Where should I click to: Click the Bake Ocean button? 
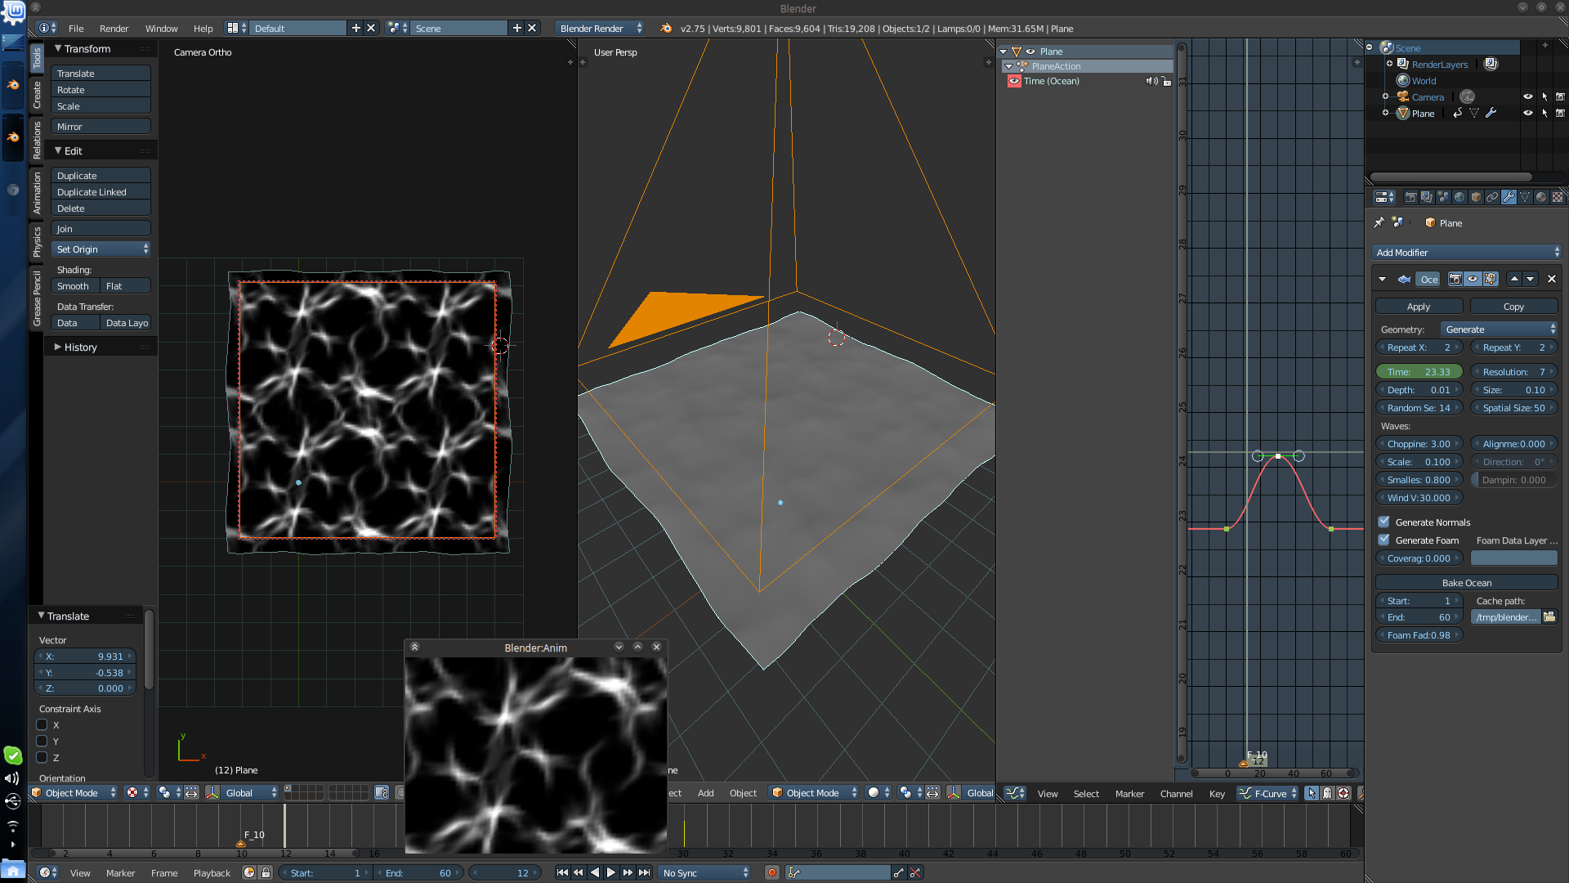(1467, 583)
